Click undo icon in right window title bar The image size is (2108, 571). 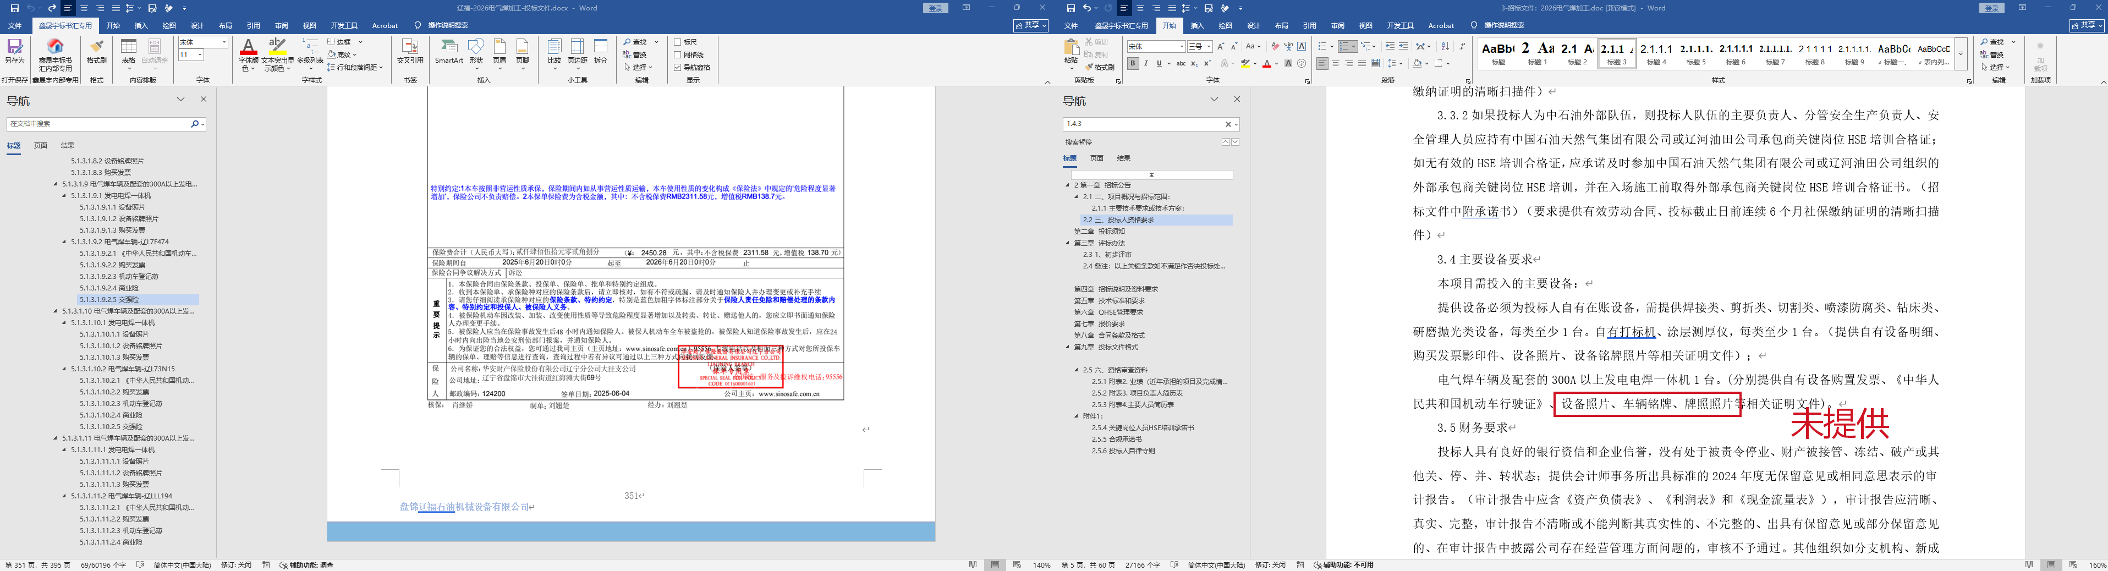(1087, 8)
